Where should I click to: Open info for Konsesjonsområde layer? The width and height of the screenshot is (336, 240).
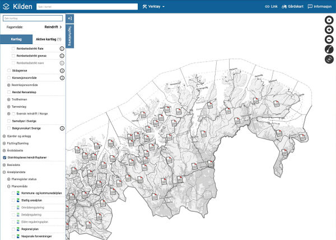click(62, 78)
